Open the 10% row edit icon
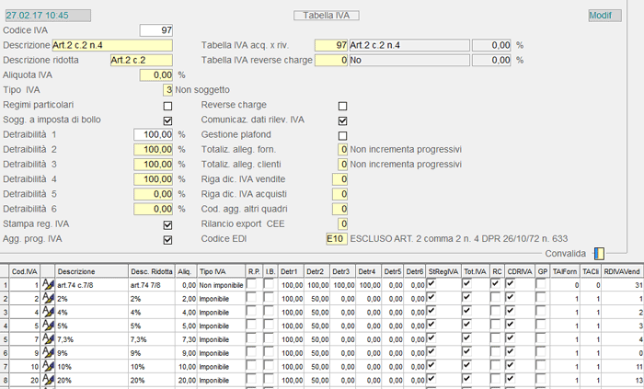Viewport: 644px width, 389px height. [48, 366]
